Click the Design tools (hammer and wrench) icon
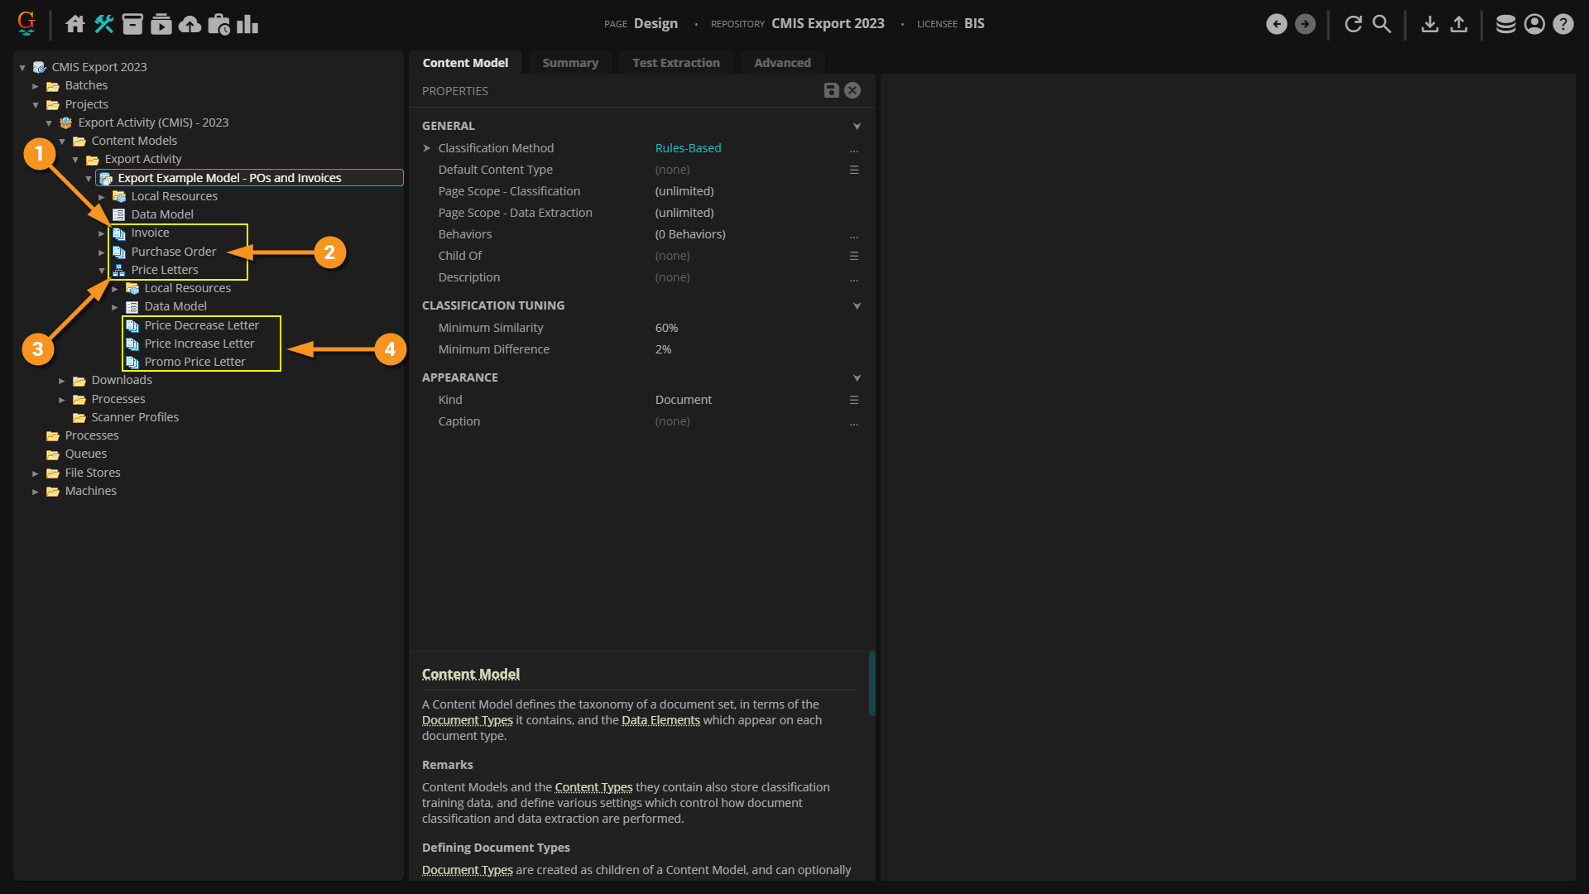This screenshot has width=1589, height=894. pos(103,24)
